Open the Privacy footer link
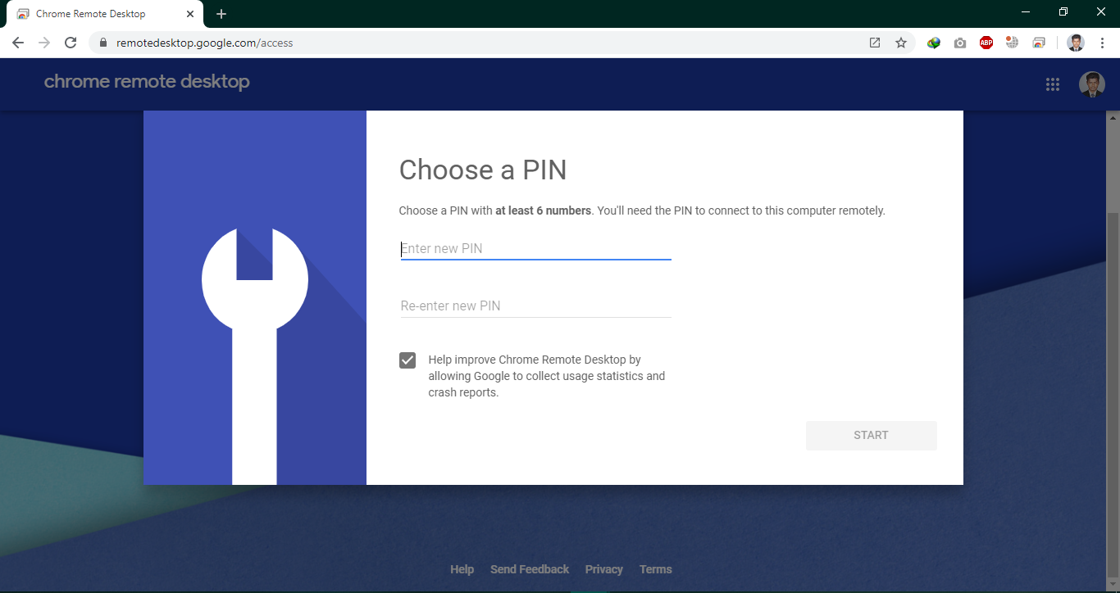Screen dimensions: 1120x593 (x=604, y=569)
